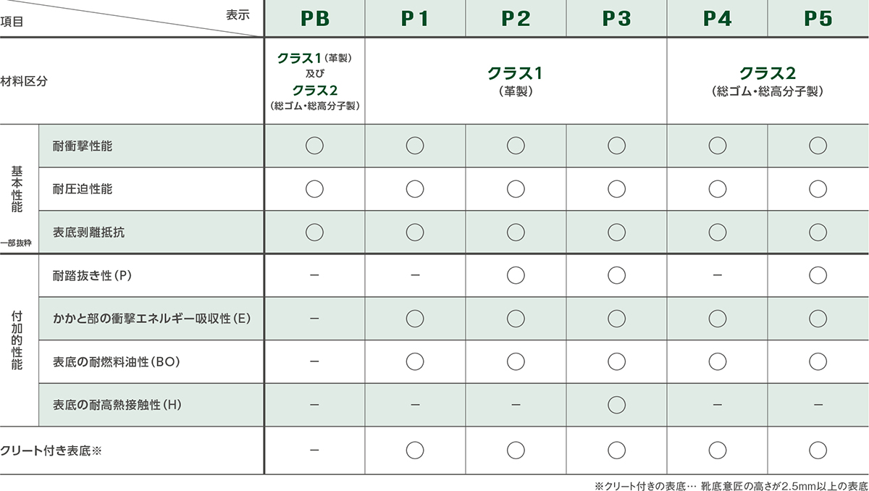
Task: Click the 耐圧迫性能 circle under P3
Action: pyautogui.click(x=616, y=189)
